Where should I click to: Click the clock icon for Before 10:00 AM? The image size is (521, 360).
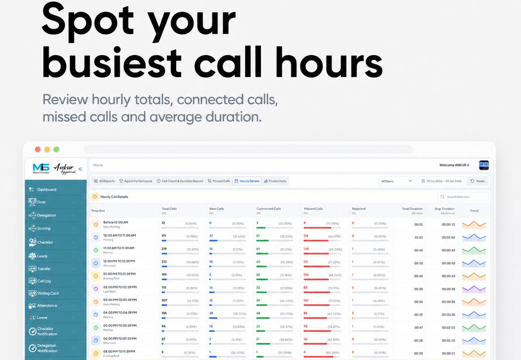(96, 224)
